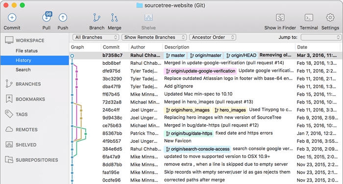Select History in sidebar
Screen dimensions: 343x184
[x=35, y=60]
